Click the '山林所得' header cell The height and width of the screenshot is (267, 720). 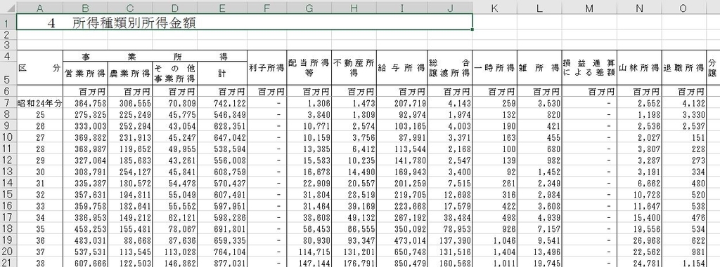640,68
